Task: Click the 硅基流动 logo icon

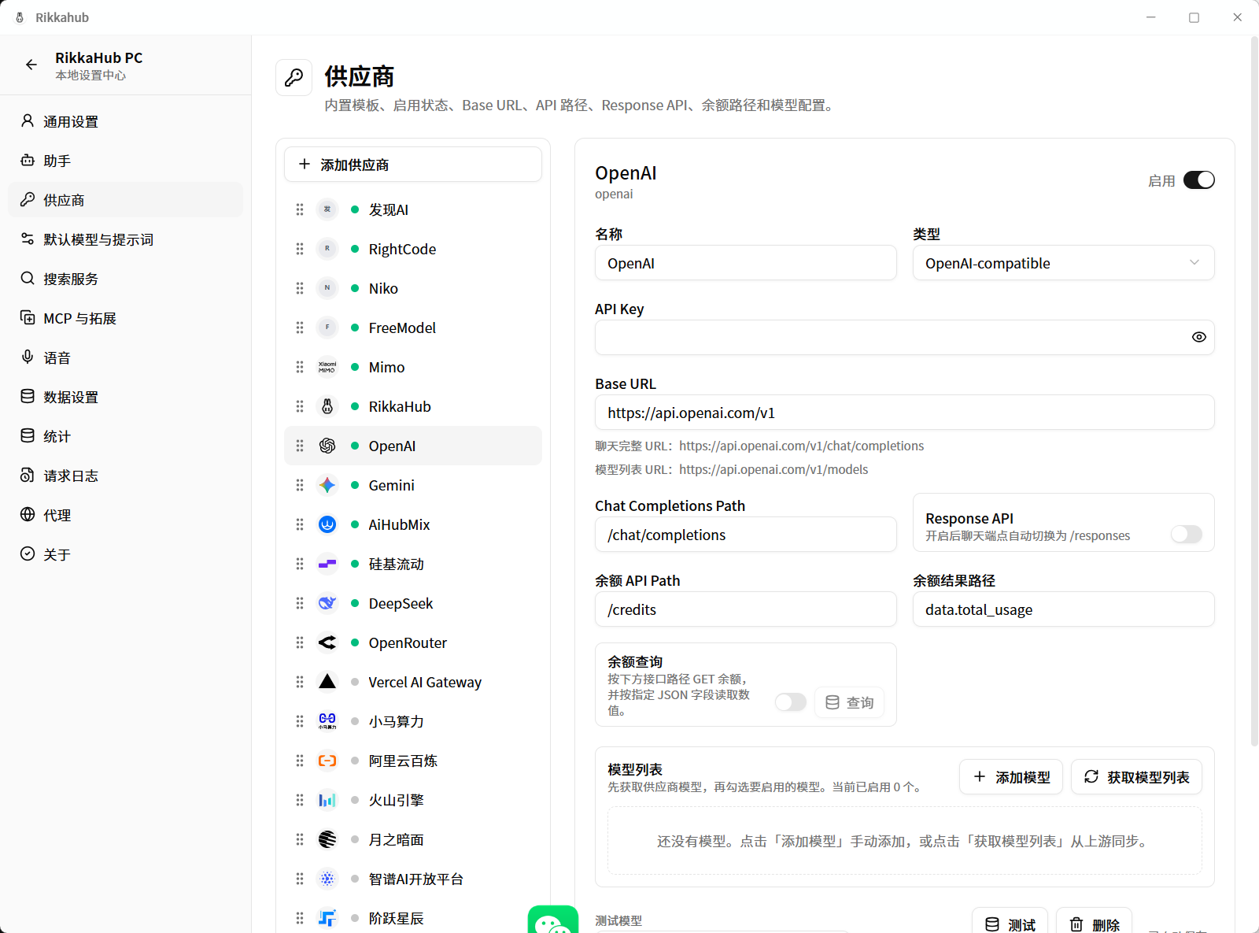Action: coord(327,564)
